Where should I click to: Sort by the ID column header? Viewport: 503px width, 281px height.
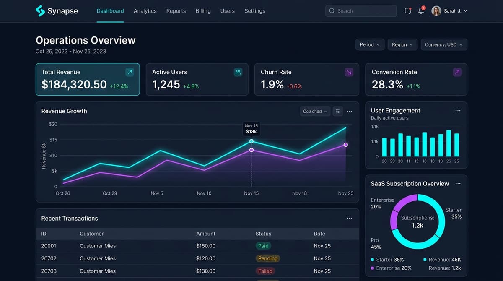click(44, 234)
